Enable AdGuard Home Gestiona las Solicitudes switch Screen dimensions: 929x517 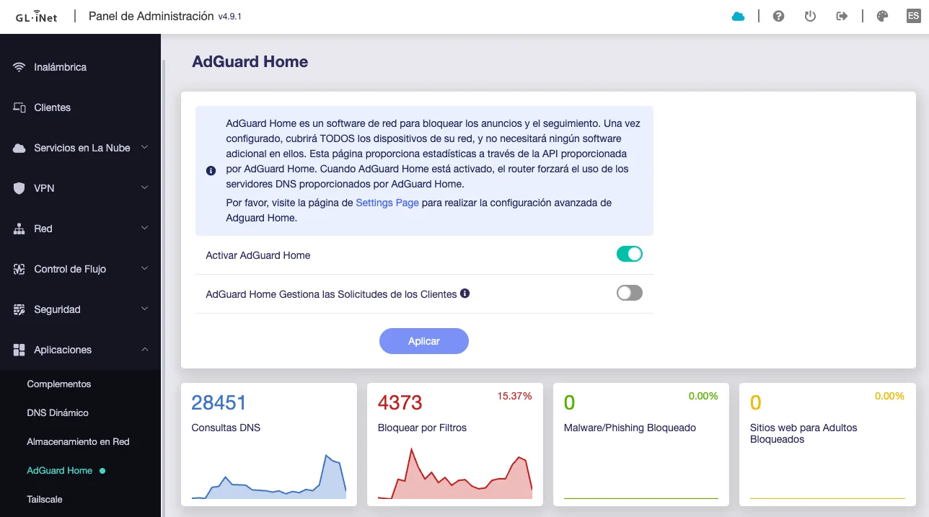coord(629,293)
